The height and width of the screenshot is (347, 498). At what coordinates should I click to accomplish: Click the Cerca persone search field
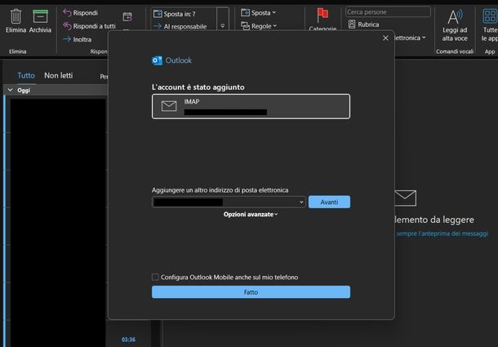388,12
